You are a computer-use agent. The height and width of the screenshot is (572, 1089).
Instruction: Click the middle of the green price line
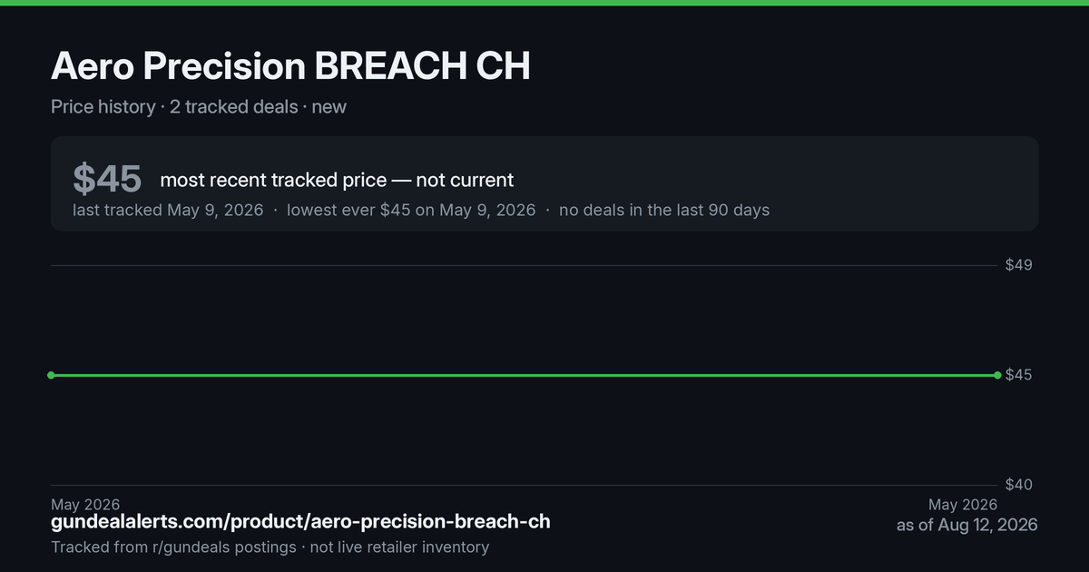tap(525, 375)
